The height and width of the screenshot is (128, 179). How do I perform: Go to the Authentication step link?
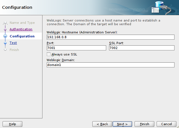(21, 29)
